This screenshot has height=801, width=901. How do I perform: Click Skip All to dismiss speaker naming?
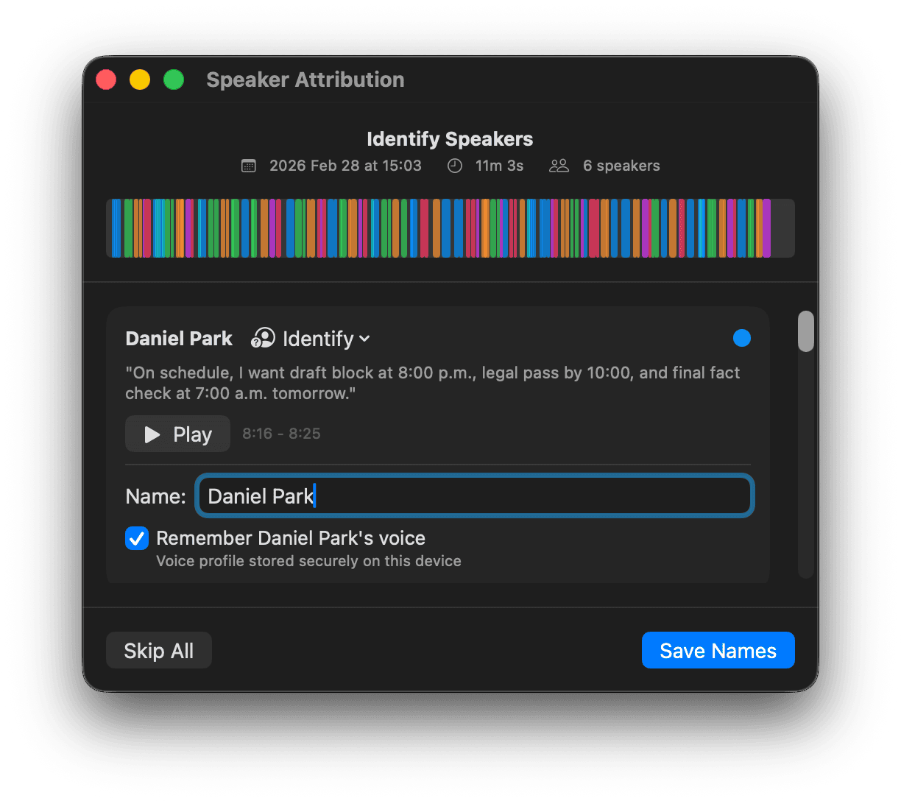(x=158, y=650)
